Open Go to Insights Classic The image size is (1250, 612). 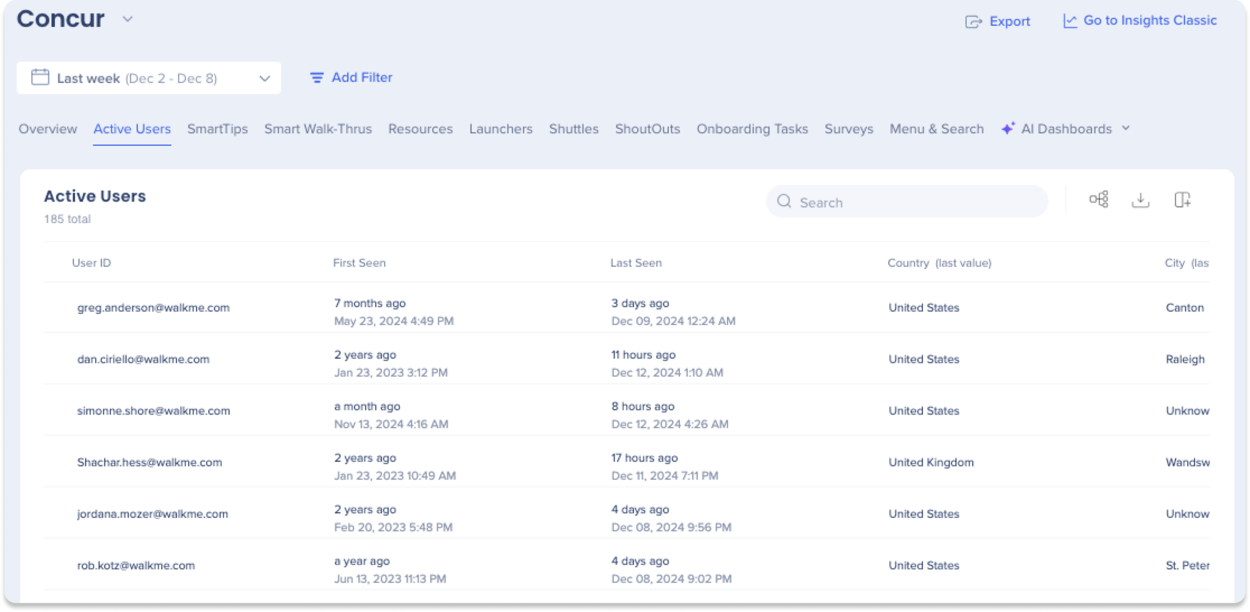pos(1150,20)
